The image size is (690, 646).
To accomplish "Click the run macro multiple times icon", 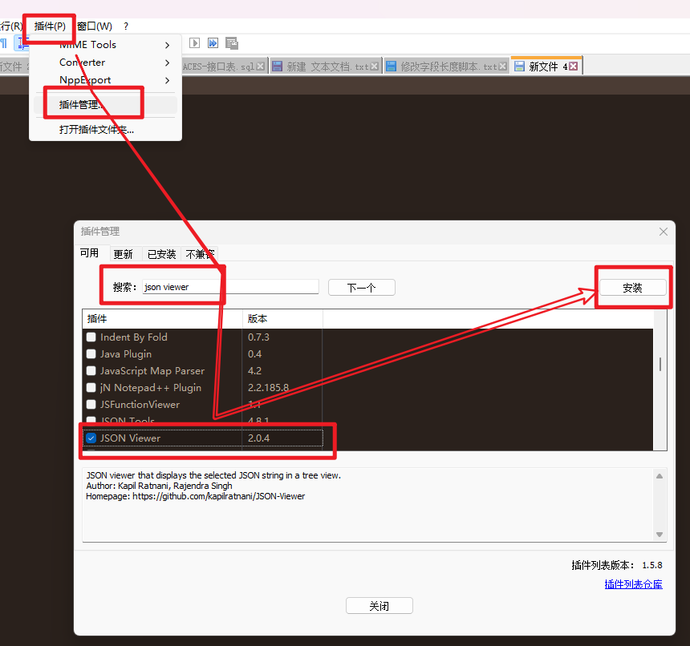I will (213, 43).
